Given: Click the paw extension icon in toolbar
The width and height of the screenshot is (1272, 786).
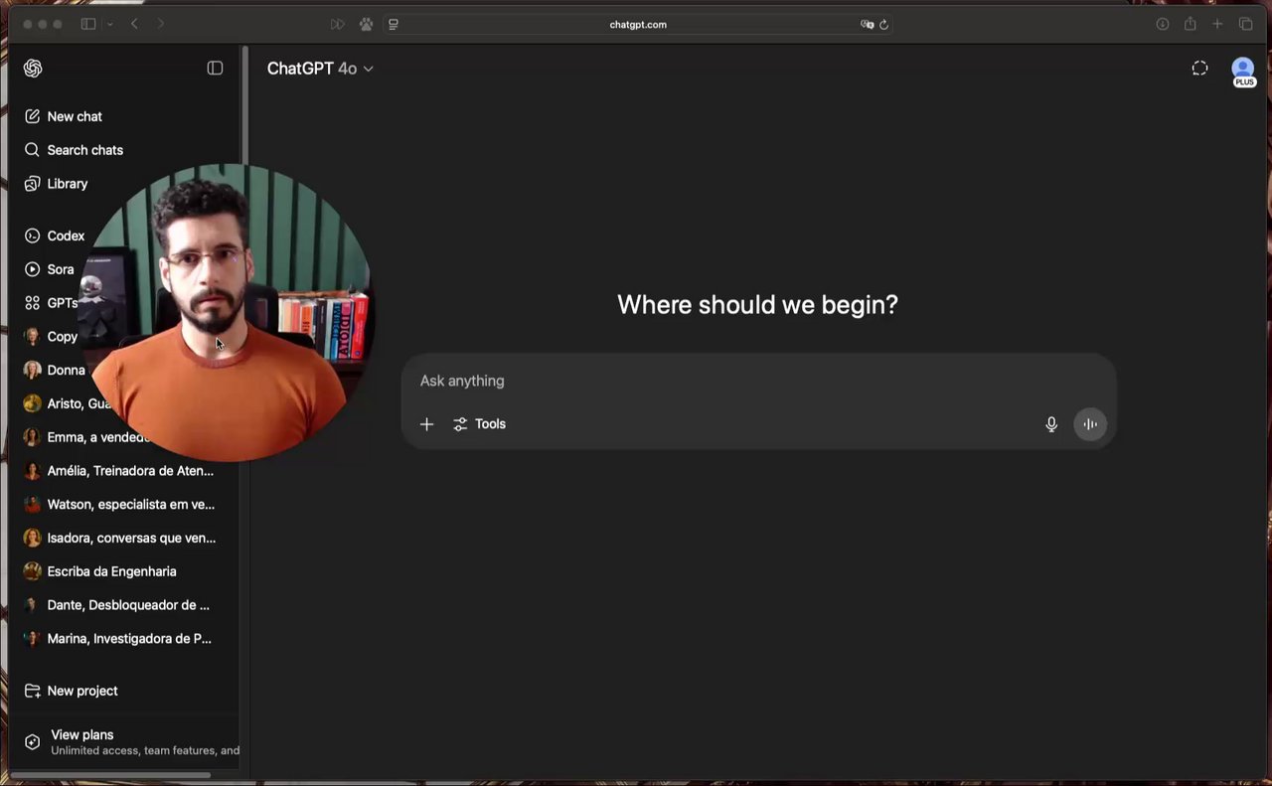Looking at the screenshot, I should click(366, 24).
